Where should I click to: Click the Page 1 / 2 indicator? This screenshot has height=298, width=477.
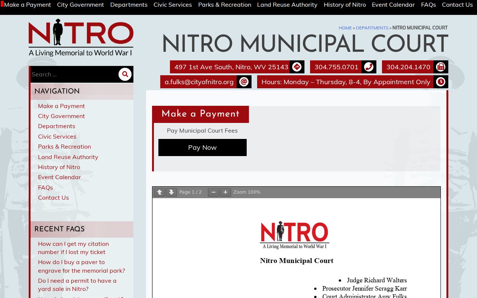tap(190, 192)
